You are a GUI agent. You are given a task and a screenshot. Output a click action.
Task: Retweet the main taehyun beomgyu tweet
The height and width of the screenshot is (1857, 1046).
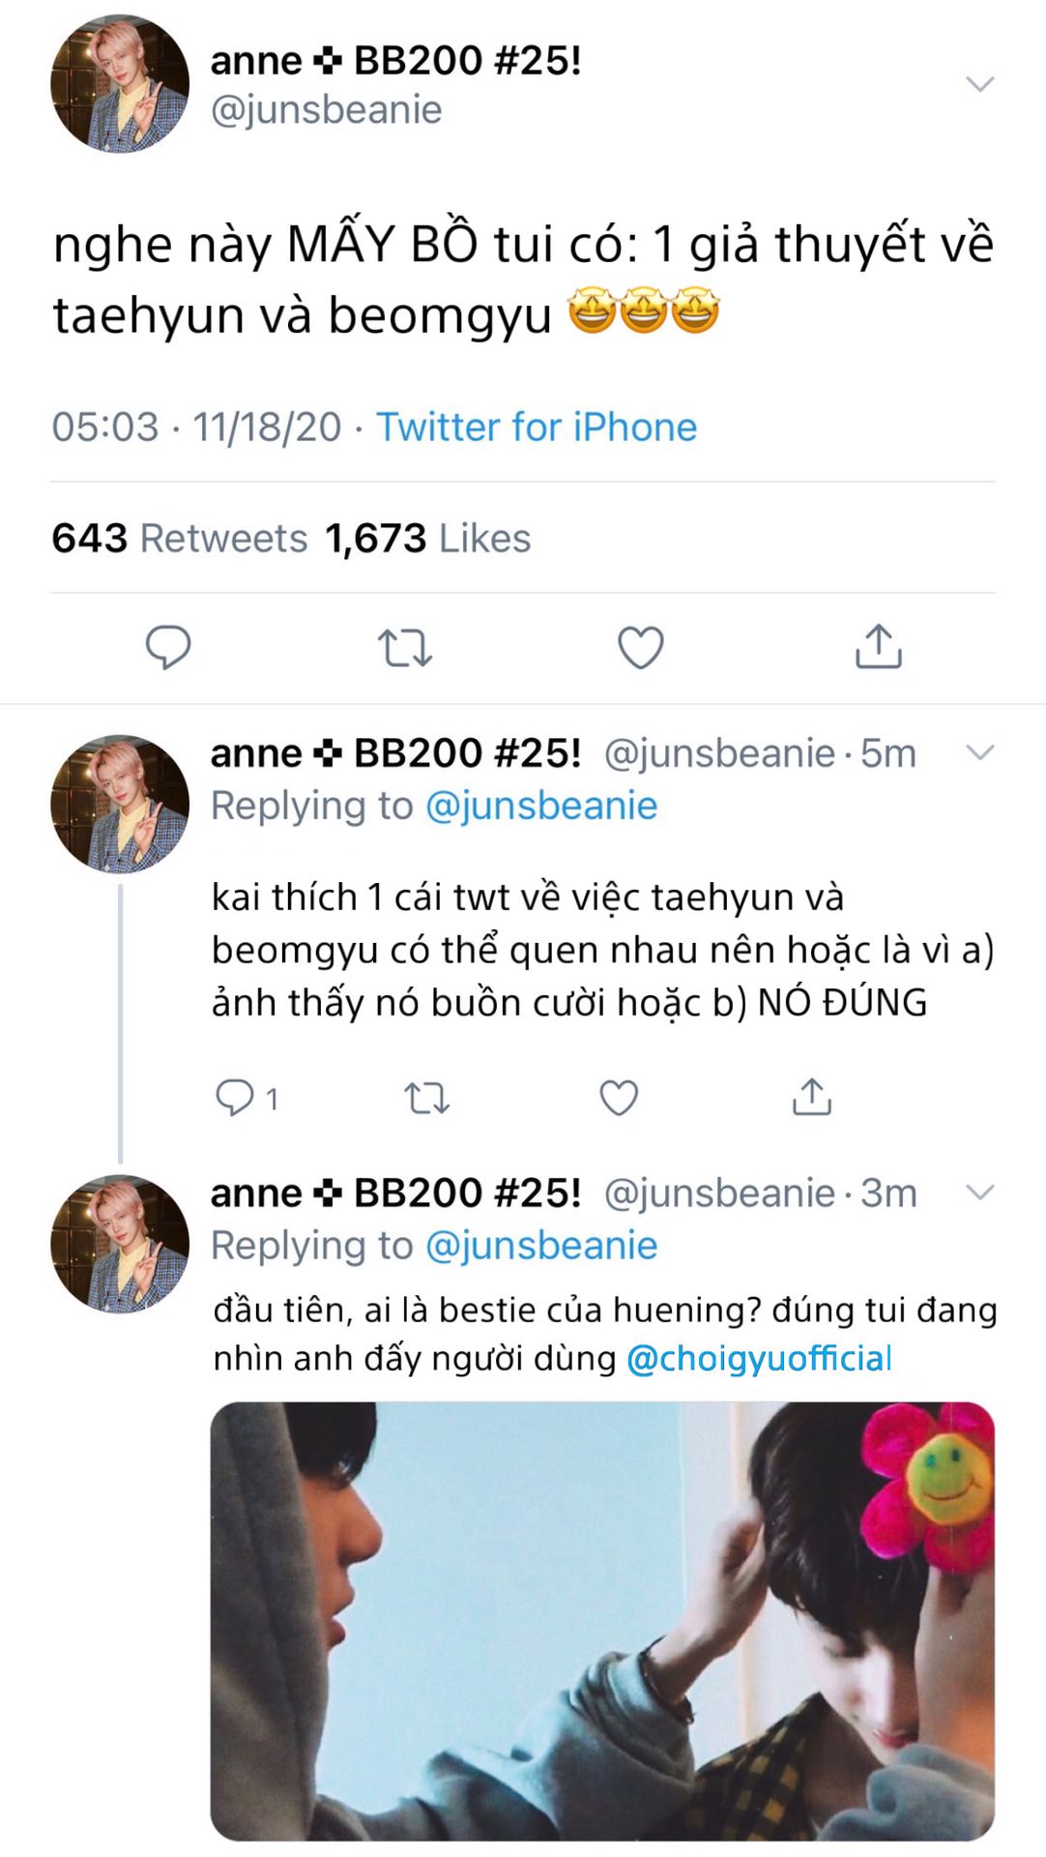click(x=404, y=648)
